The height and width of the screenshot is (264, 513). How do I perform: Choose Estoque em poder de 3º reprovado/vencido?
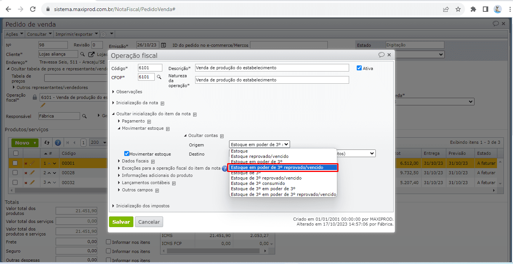click(x=283, y=167)
